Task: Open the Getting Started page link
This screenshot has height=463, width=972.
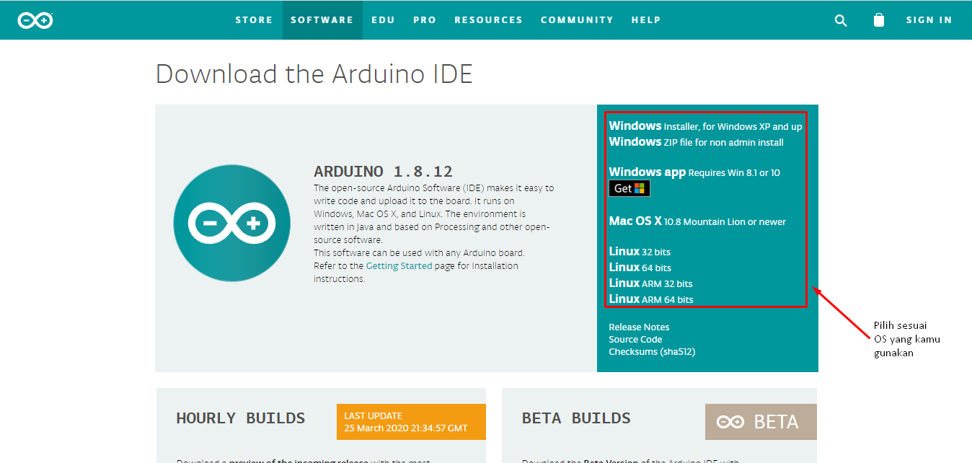Action: pyautogui.click(x=398, y=265)
